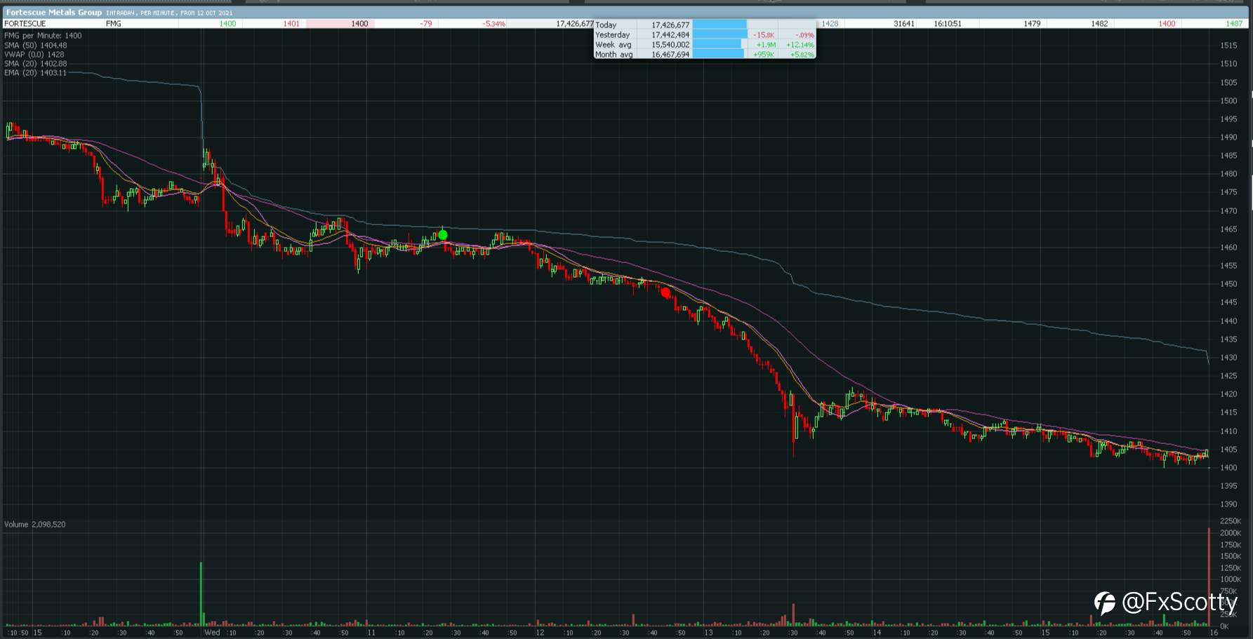Screen dimensions: 1253x639
Task: Click the 1500 label on price axis
Action: 1228,101
